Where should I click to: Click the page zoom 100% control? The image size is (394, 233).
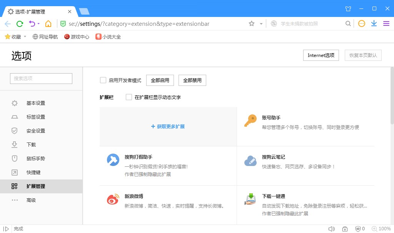click(x=381, y=229)
